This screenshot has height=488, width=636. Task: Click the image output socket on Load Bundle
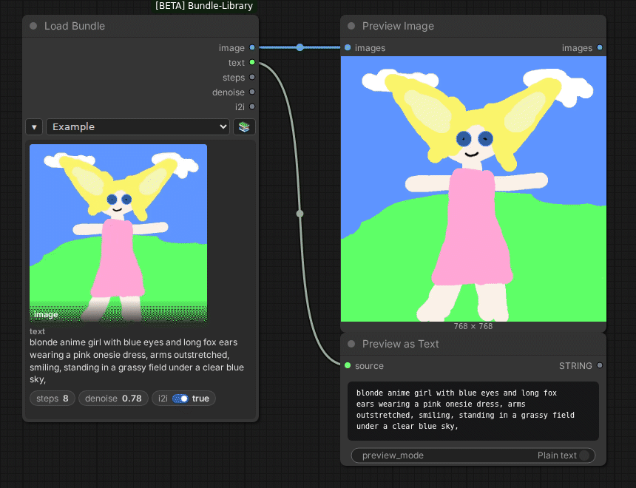pos(252,47)
